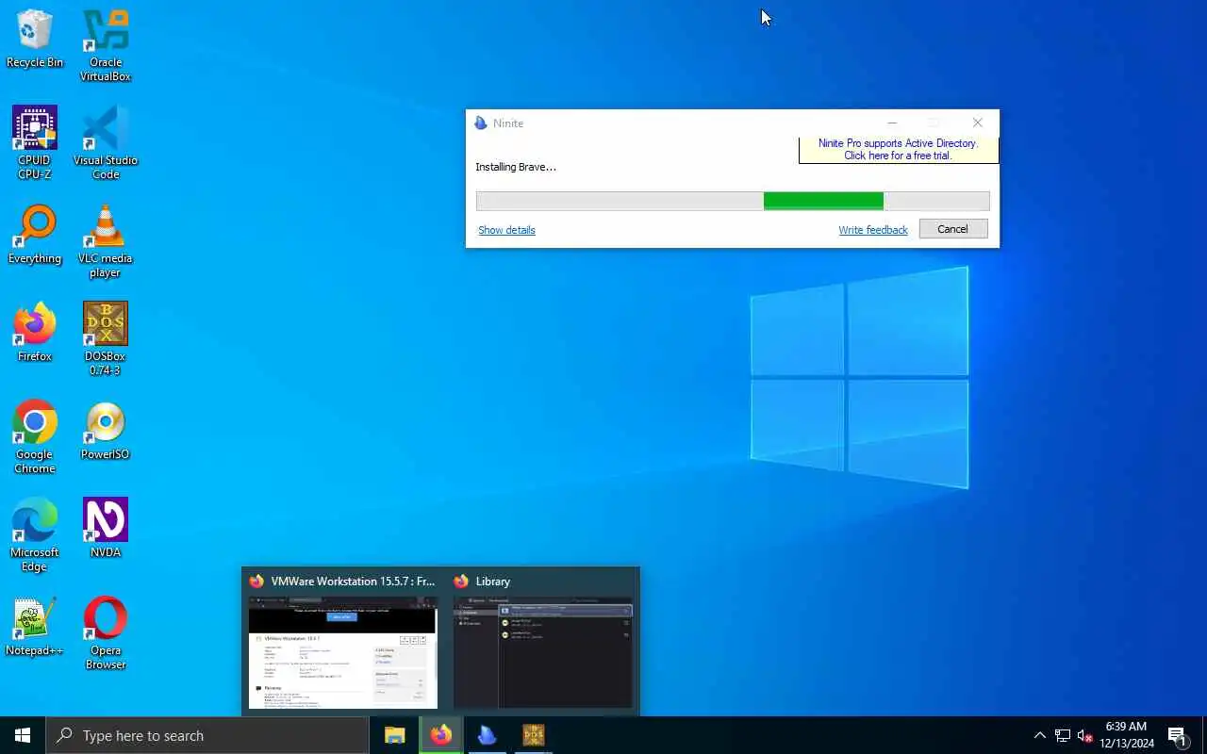This screenshot has height=754, width=1207.
Task: Open the Windows Start menu
Action: (23, 735)
